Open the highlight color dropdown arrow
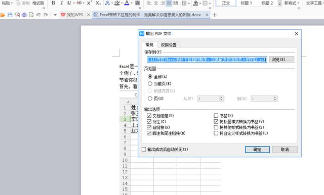 coord(121,3)
